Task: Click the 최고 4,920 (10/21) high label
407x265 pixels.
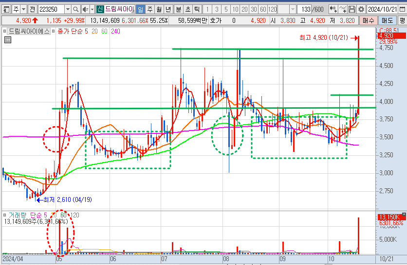Action: [x=323, y=38]
